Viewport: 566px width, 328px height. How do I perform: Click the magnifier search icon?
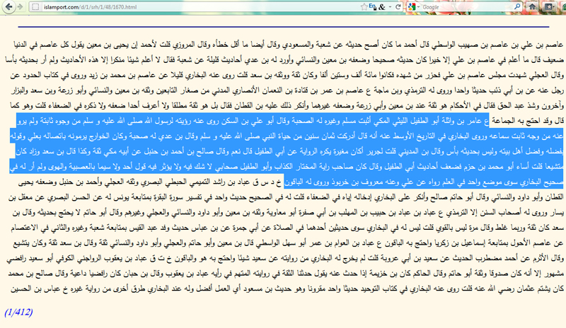pos(517,6)
